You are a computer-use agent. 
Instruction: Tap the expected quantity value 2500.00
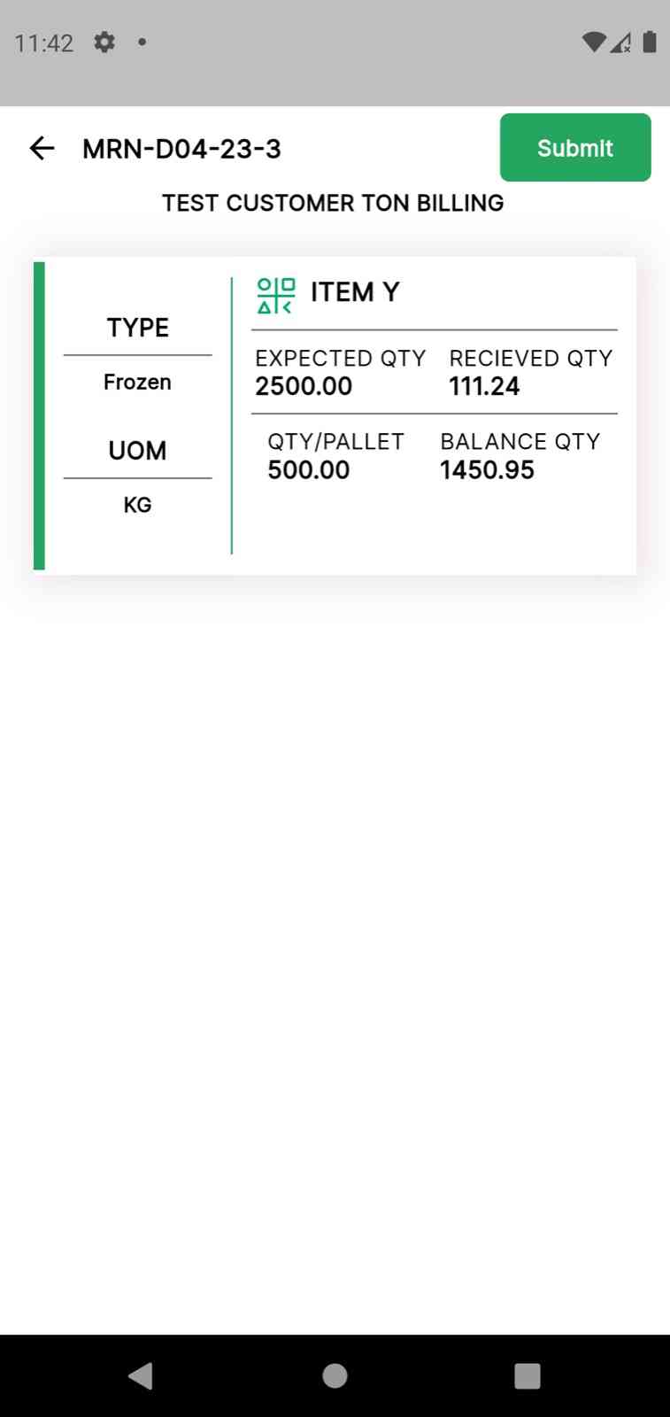tap(304, 386)
